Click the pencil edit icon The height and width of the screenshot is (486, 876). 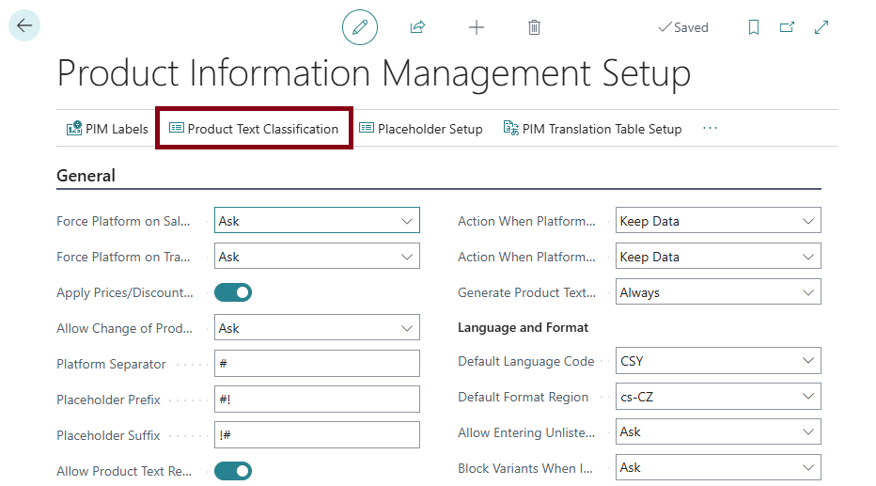[x=360, y=27]
